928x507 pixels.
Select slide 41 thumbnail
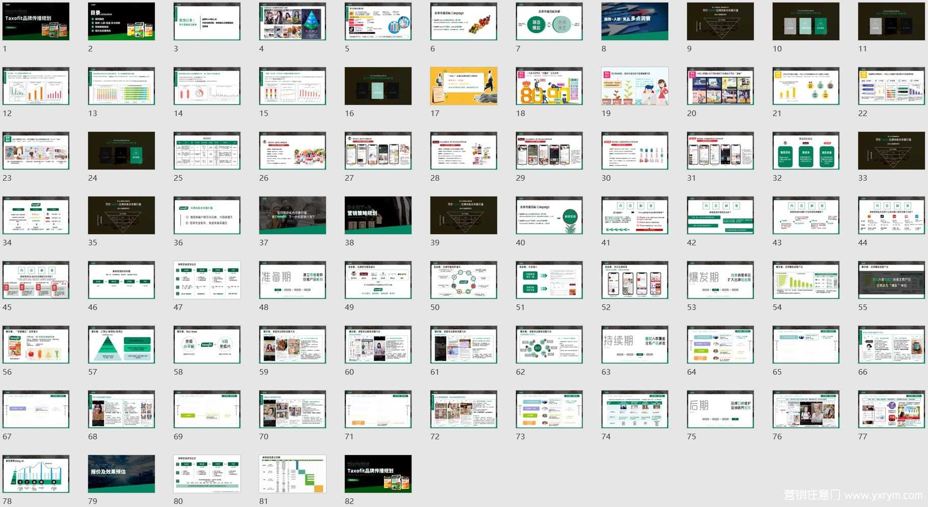pyautogui.click(x=635, y=215)
